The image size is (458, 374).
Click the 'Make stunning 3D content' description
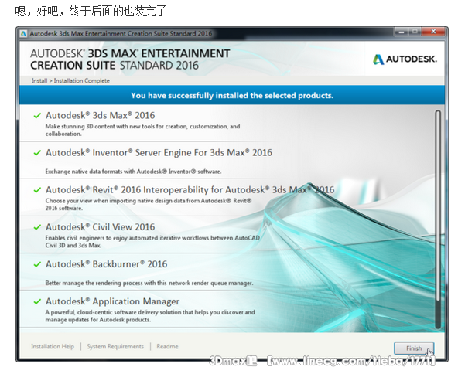point(142,130)
